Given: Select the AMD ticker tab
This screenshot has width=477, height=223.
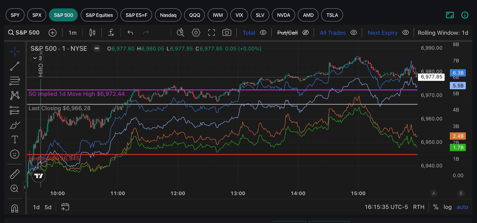Looking at the screenshot, I should pos(308,15).
